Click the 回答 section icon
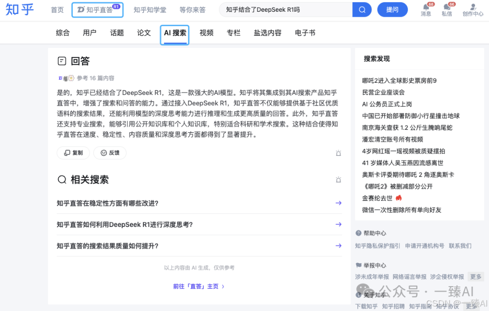Screen dimensions: 489x311 tap(62, 61)
